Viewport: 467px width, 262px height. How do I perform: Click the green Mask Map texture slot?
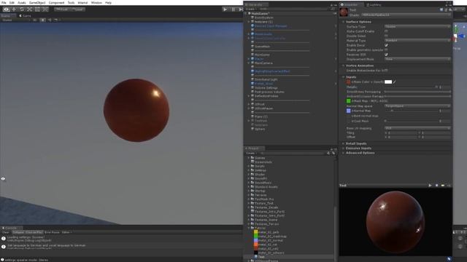pos(348,101)
